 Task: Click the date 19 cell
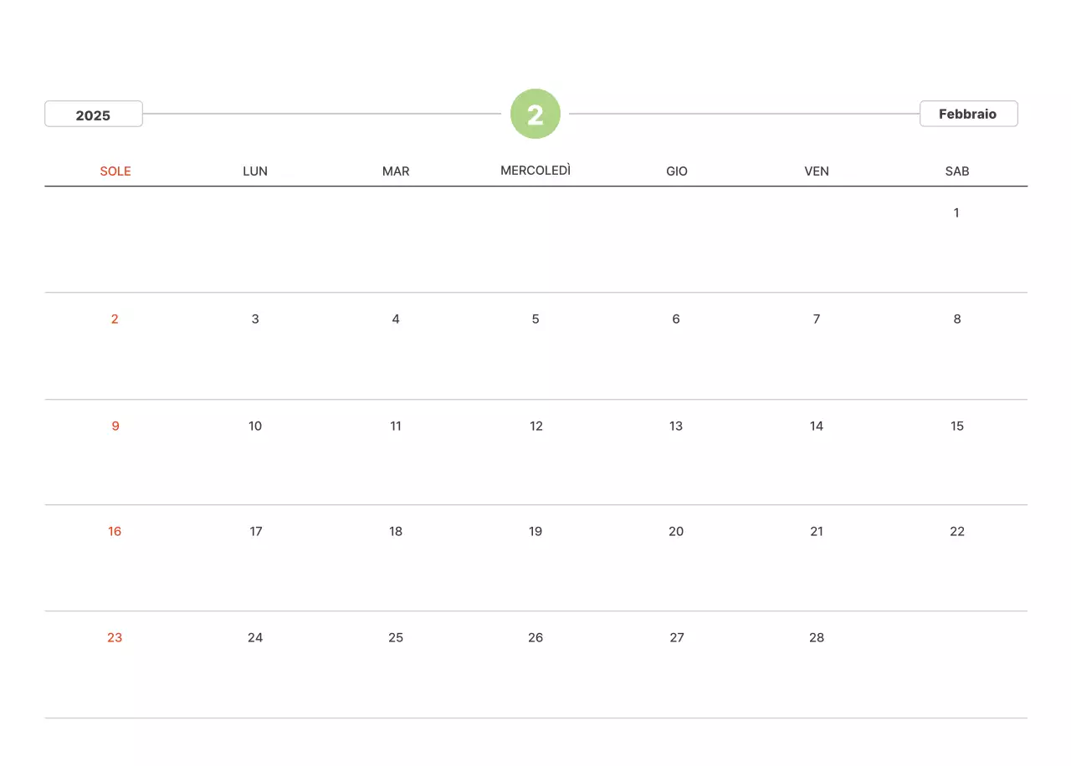coord(535,532)
